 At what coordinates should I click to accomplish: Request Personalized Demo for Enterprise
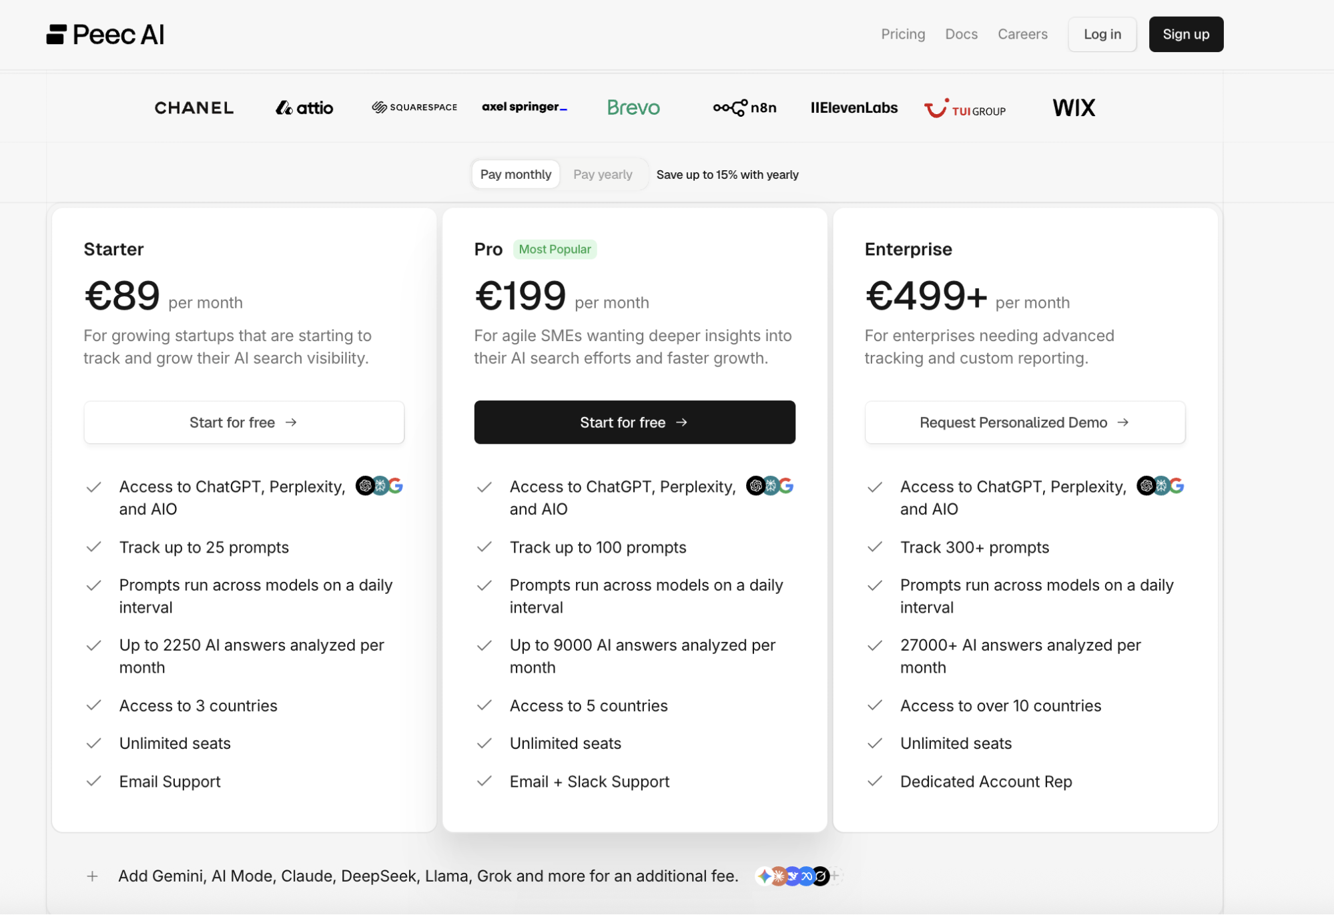click(1024, 422)
